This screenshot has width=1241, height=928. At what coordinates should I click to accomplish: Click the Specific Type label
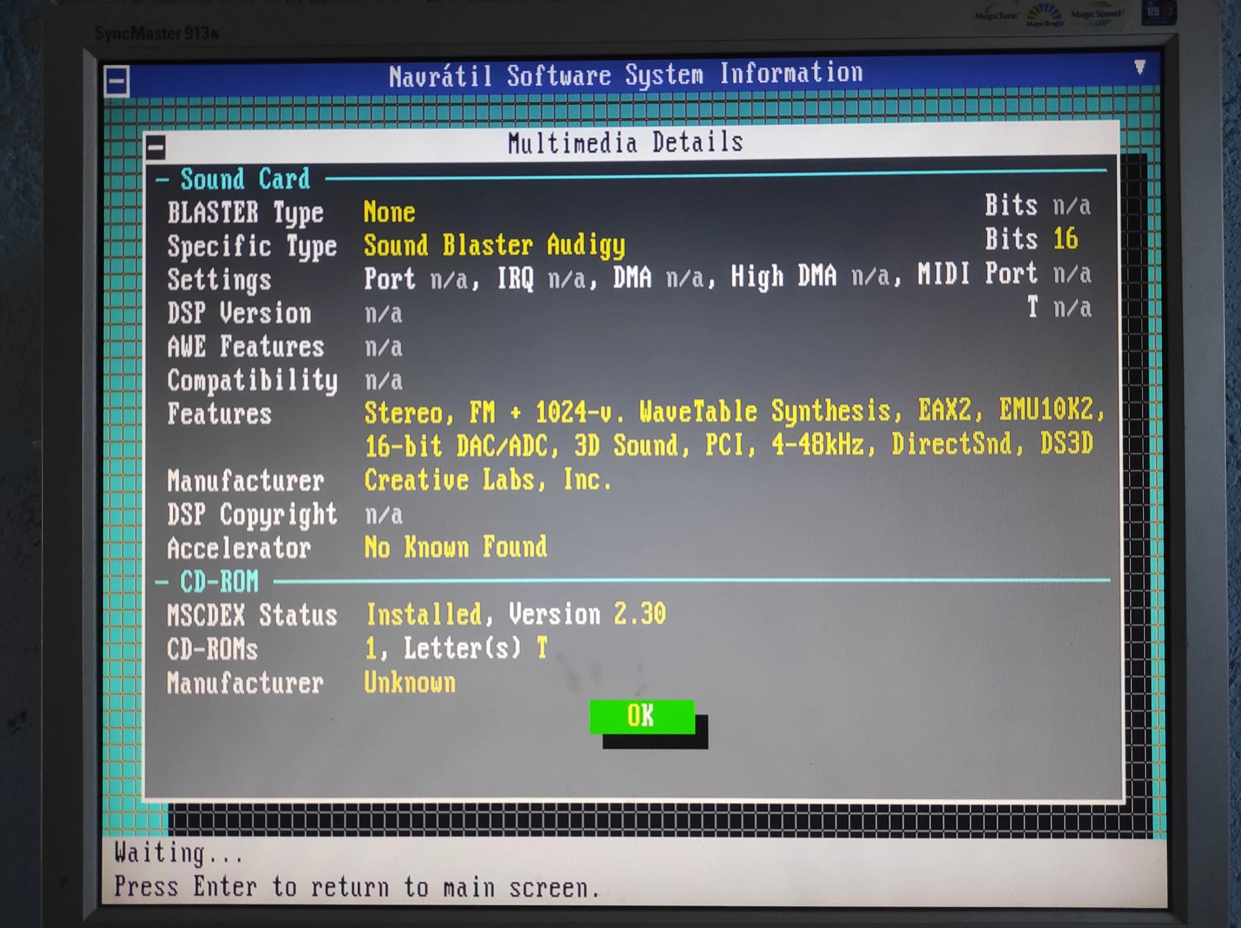pyautogui.click(x=252, y=246)
